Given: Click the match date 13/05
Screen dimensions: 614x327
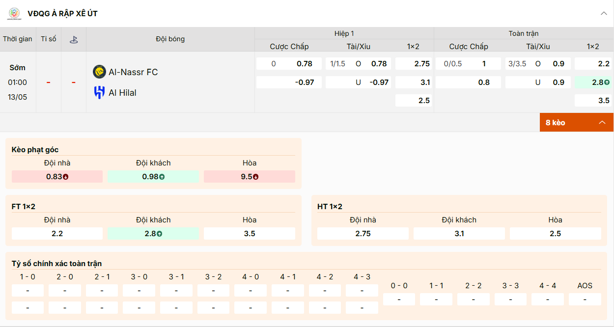Looking at the screenshot, I should (x=18, y=97).
